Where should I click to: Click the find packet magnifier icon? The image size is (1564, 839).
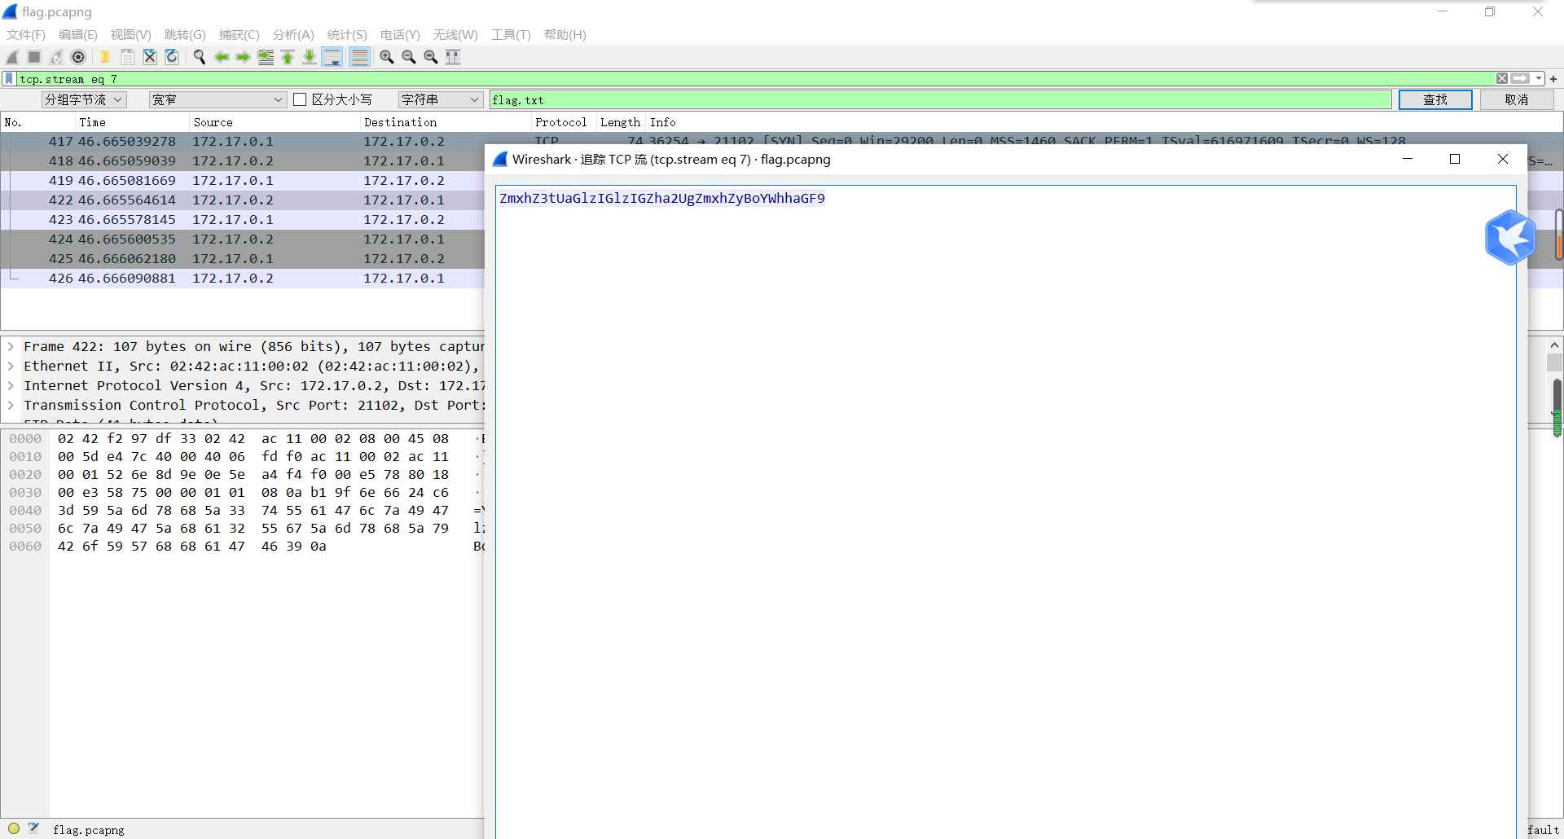tap(199, 57)
